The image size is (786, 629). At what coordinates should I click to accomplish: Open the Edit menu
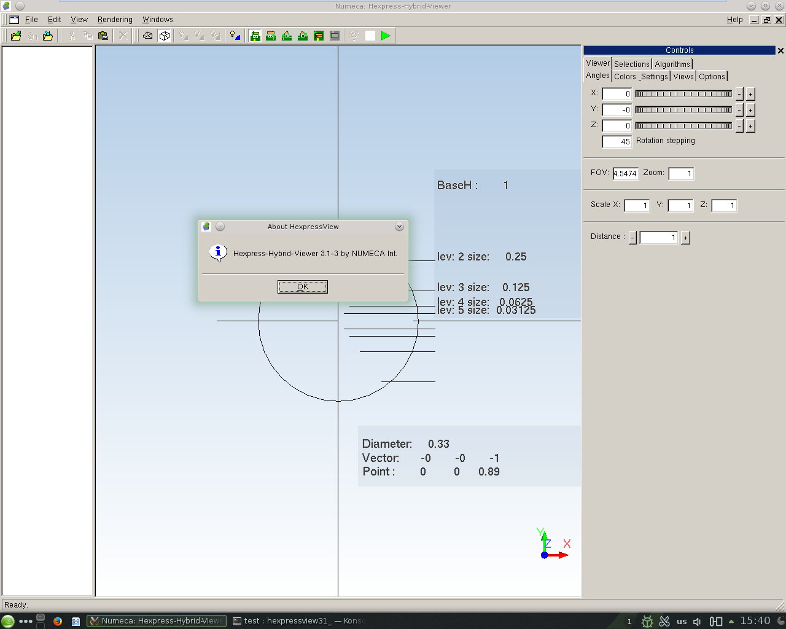[x=55, y=20]
